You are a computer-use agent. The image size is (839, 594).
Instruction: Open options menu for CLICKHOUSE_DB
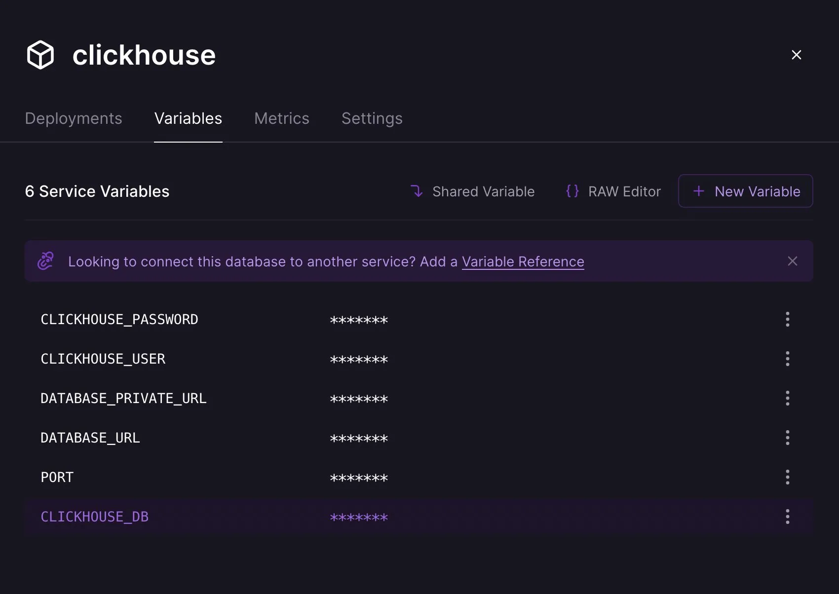tap(788, 517)
